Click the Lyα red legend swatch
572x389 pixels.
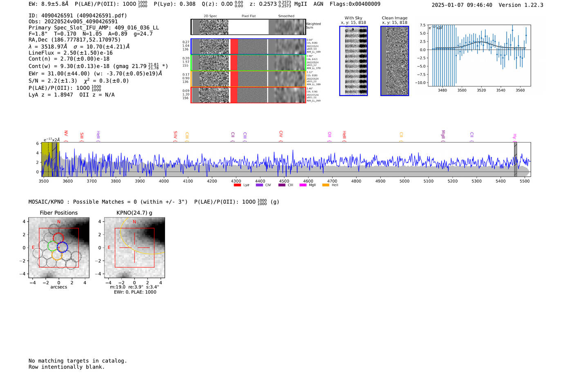[237, 185]
